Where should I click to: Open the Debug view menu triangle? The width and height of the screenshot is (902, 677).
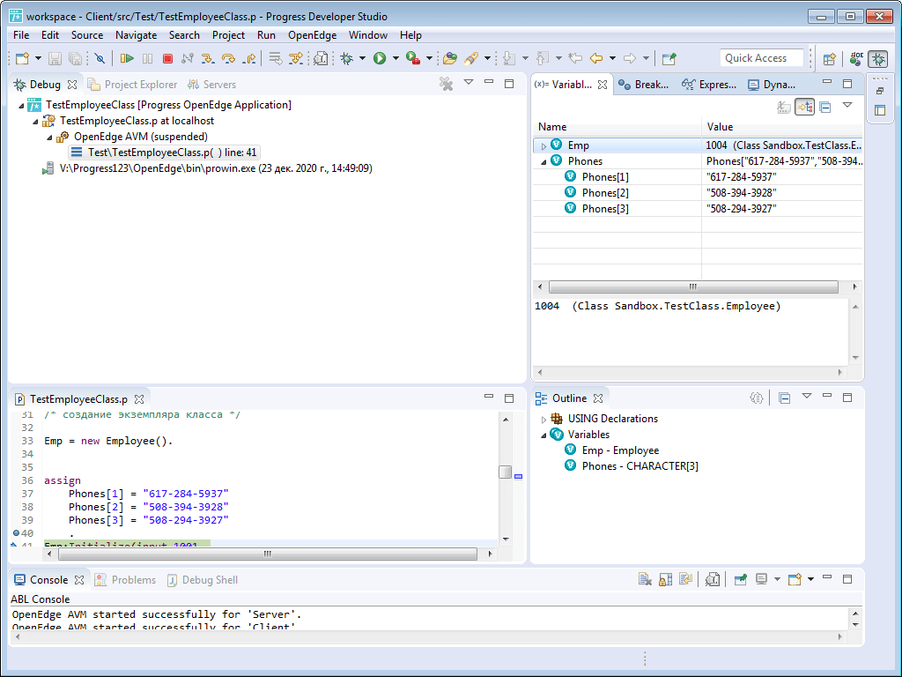click(x=469, y=82)
